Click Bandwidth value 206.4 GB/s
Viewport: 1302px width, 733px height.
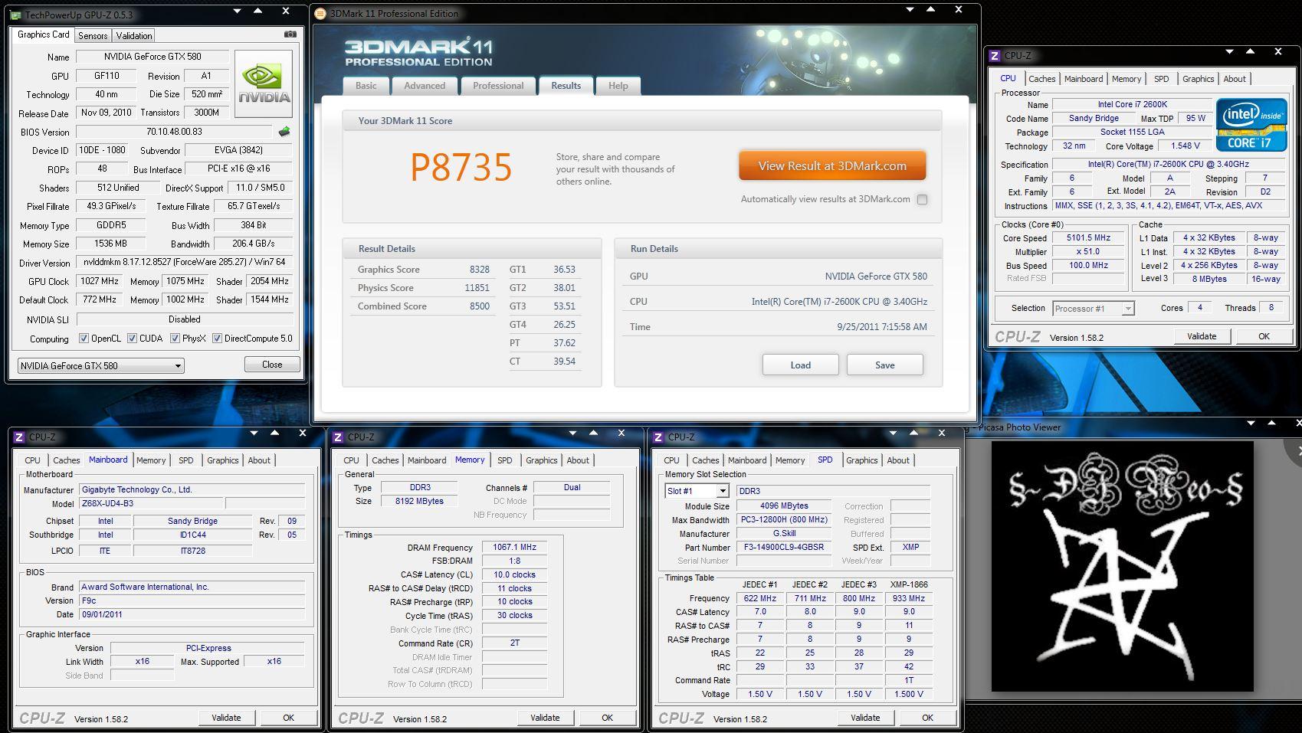(254, 244)
